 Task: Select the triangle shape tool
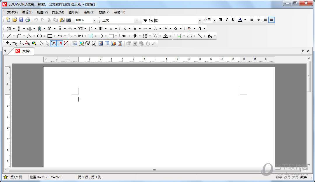pos(29,36)
